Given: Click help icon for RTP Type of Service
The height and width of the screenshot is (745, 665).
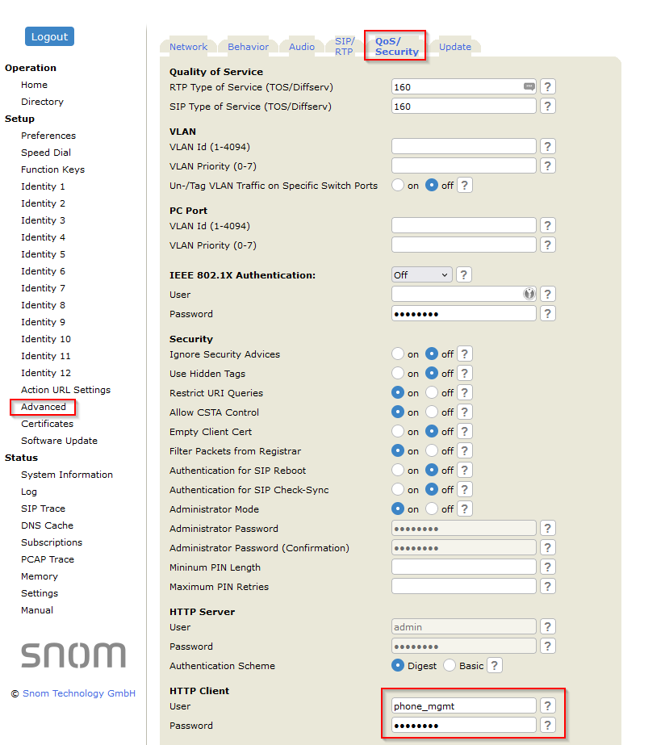Looking at the screenshot, I should [x=548, y=86].
